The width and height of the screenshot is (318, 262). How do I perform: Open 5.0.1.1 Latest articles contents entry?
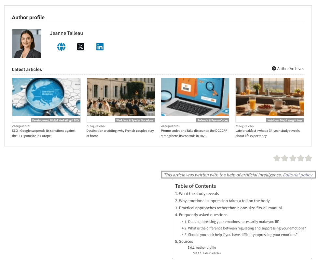(x=207, y=253)
